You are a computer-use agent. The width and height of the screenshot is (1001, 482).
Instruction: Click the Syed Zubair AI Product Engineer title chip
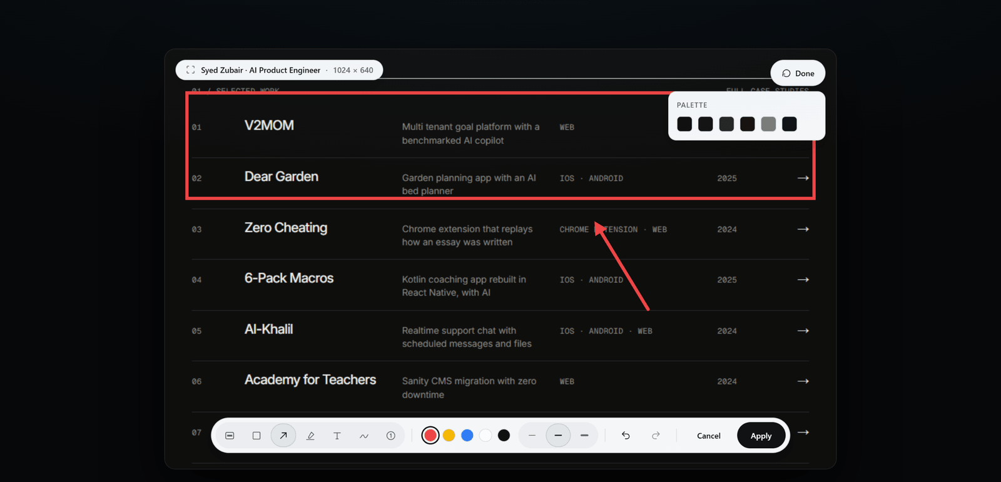coord(279,70)
